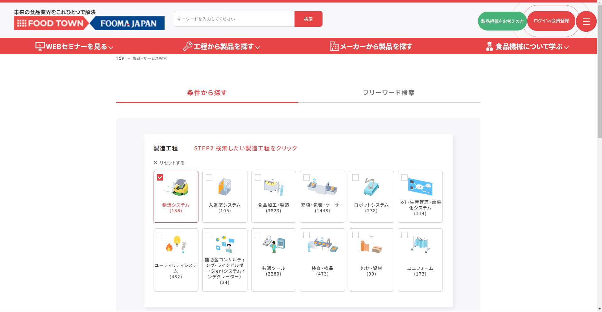602x312 pixels.
Task: Focus the keyword search input field
Action: pos(234,19)
